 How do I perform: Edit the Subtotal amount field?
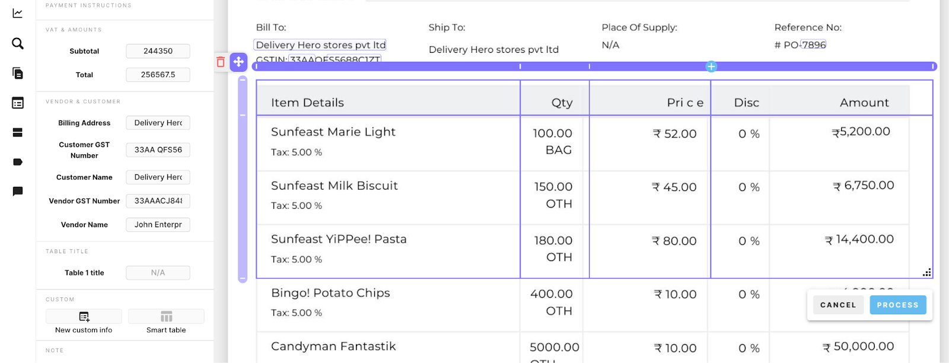click(x=158, y=51)
